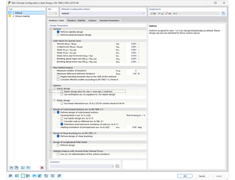
Task: Open the Ultimate Configuration Name dropdown
Action: tap(144, 14)
